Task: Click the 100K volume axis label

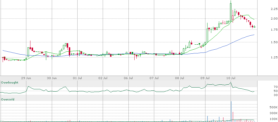Action: [x=274, y=119]
